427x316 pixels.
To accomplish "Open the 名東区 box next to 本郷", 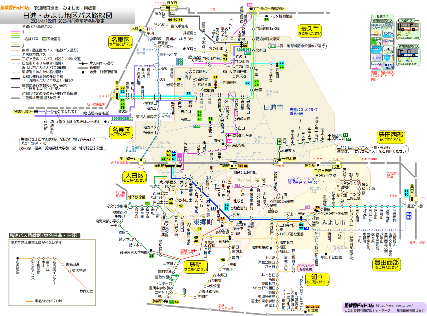I will [x=120, y=42].
